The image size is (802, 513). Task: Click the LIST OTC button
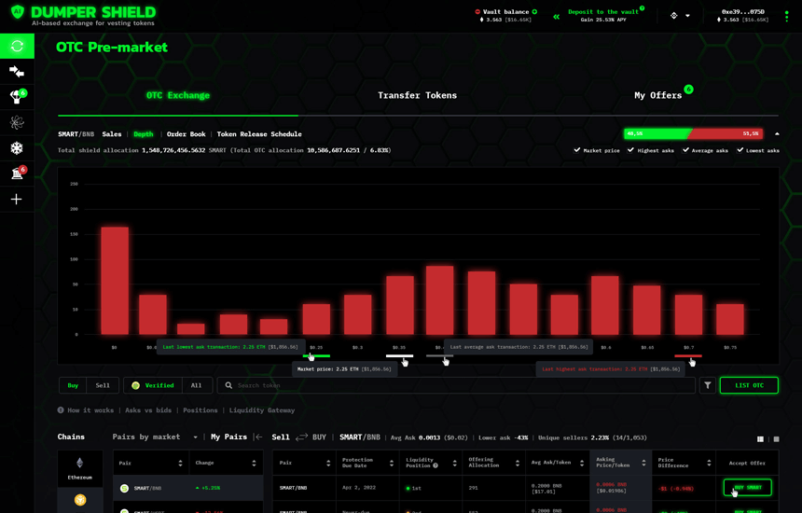click(749, 385)
